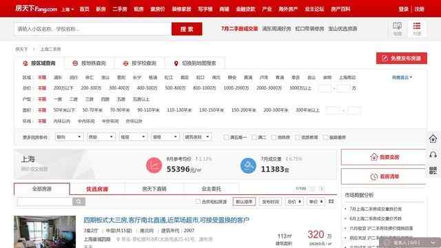The height and width of the screenshot is (248, 441).
Task: Open 租房 in the top navigation
Action: click(x=139, y=9)
